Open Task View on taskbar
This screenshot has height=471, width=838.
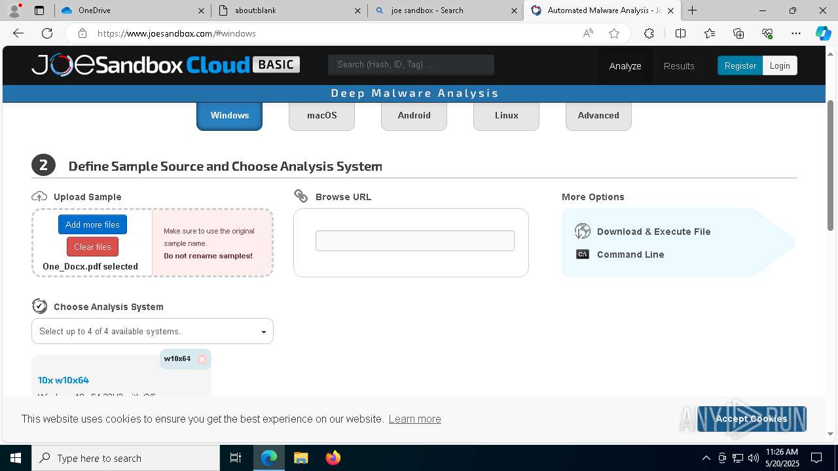236,458
